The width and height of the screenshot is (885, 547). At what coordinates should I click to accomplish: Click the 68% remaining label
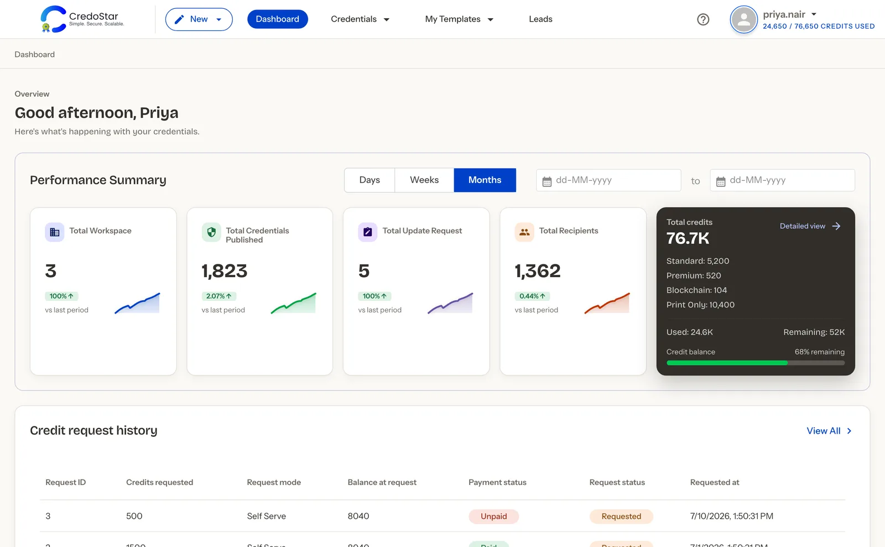(820, 352)
